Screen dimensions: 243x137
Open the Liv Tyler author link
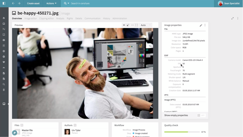[76, 130]
